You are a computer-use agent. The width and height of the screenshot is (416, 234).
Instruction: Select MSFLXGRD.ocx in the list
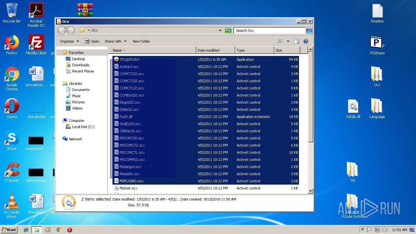point(206,181)
